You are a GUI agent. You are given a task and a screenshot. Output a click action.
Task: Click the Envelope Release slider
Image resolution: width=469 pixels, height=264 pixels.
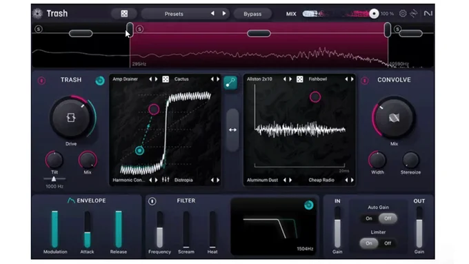click(119, 229)
